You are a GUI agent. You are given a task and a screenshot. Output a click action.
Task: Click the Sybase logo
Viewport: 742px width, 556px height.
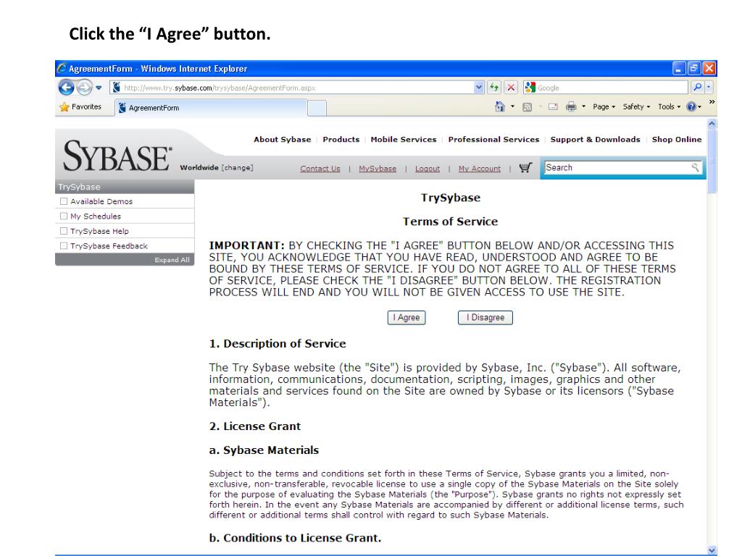coord(117,156)
